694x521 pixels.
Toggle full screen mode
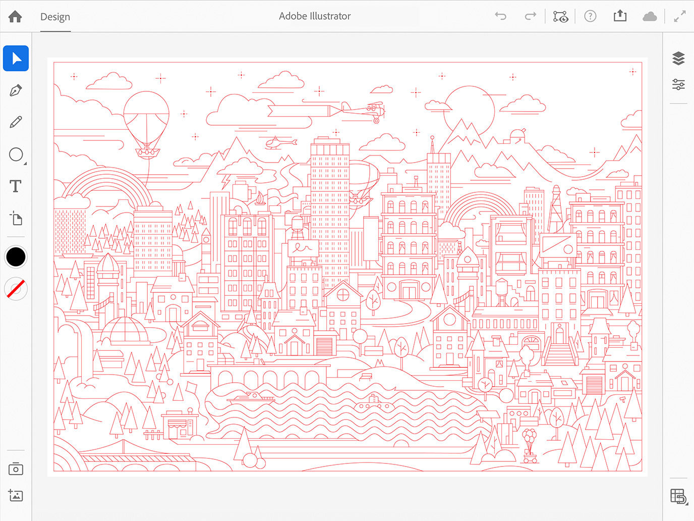(x=679, y=17)
